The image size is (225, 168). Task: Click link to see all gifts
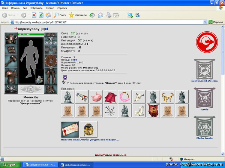(90, 140)
